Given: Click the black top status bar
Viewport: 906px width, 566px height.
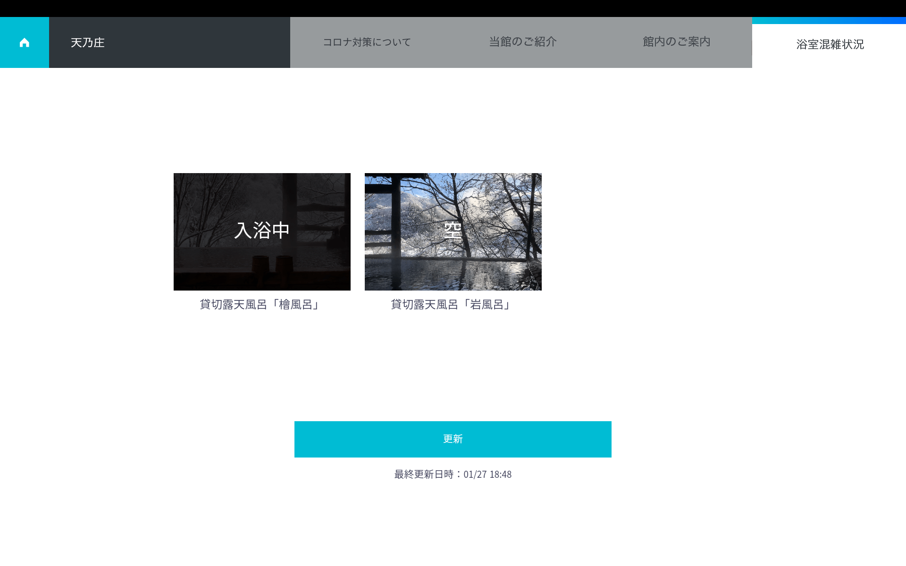Looking at the screenshot, I should [453, 8].
